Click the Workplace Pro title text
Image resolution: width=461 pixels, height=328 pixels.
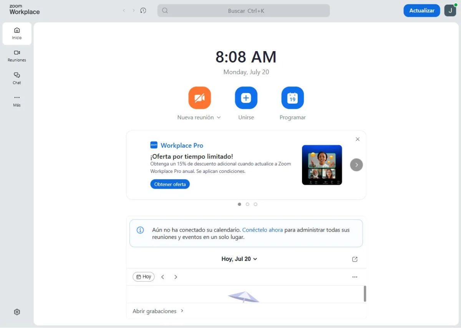(x=182, y=145)
